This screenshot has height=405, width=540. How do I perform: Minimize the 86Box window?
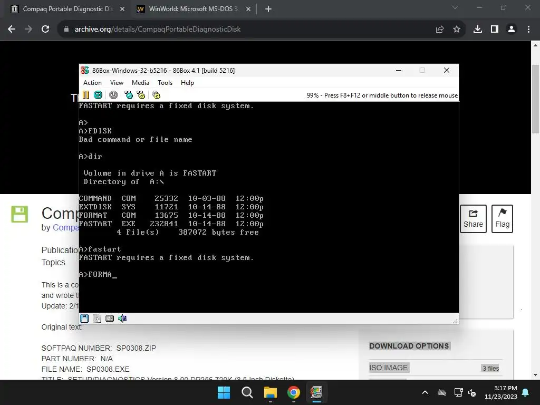pyautogui.click(x=399, y=70)
